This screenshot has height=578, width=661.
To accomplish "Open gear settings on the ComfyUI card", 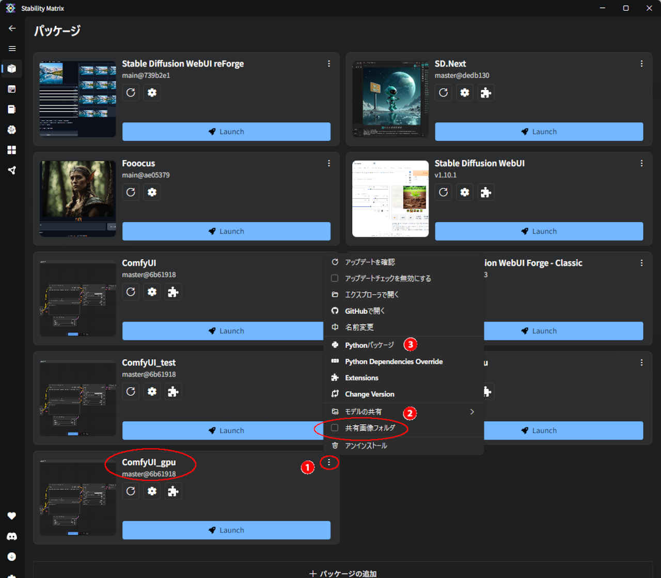I will (152, 292).
